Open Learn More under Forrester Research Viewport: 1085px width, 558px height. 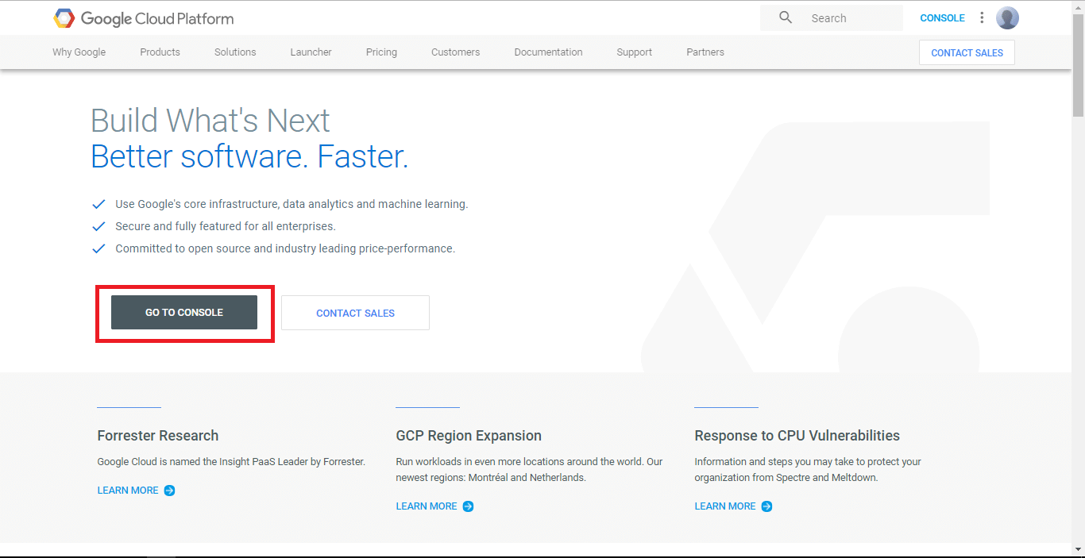tap(128, 491)
